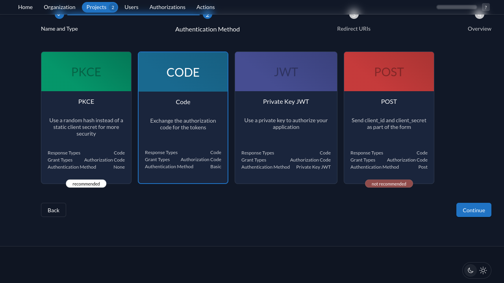Click the POST red card header graphic
Screen dimensions: 504x283
point(389,71)
